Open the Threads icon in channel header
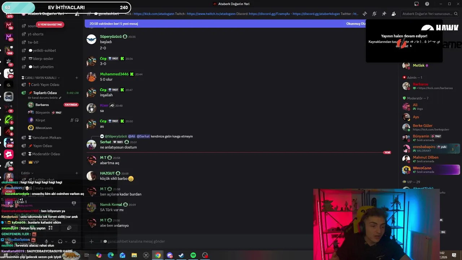The height and width of the screenshot is (260, 462). (365, 14)
